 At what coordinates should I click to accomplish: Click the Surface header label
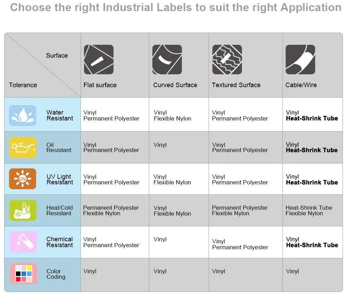[x=57, y=56]
